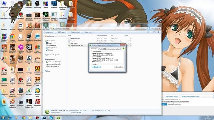The image size is (214, 120).
Task: Select Windows Loader.exe in the file list
Action: click(75, 46)
